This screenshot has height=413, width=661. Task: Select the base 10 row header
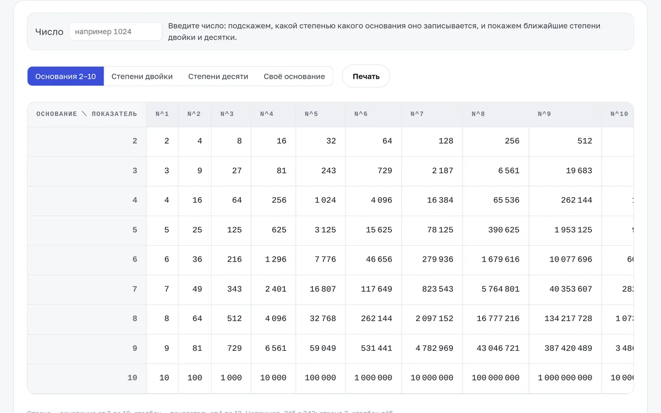coord(87,378)
